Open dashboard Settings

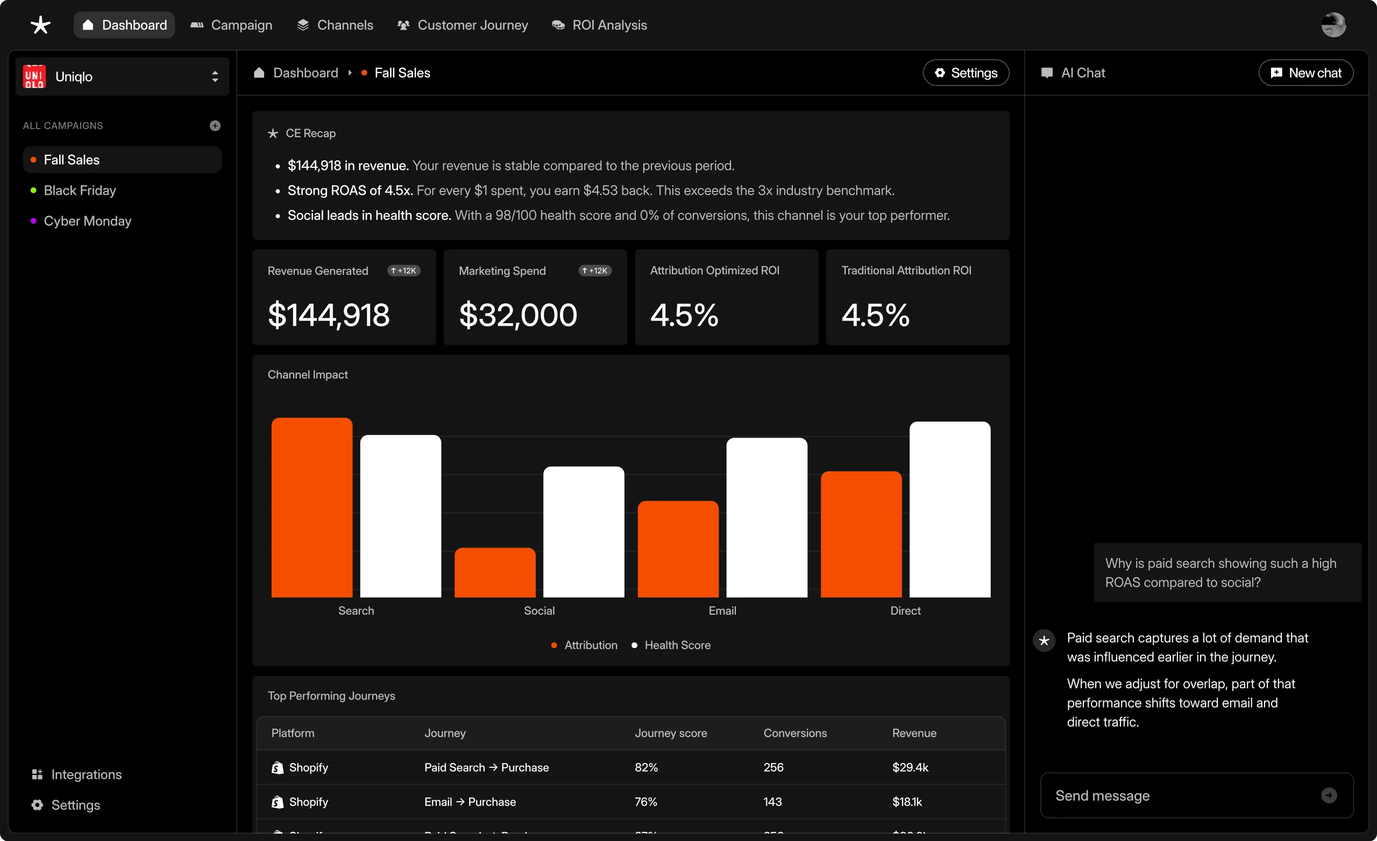[966, 73]
